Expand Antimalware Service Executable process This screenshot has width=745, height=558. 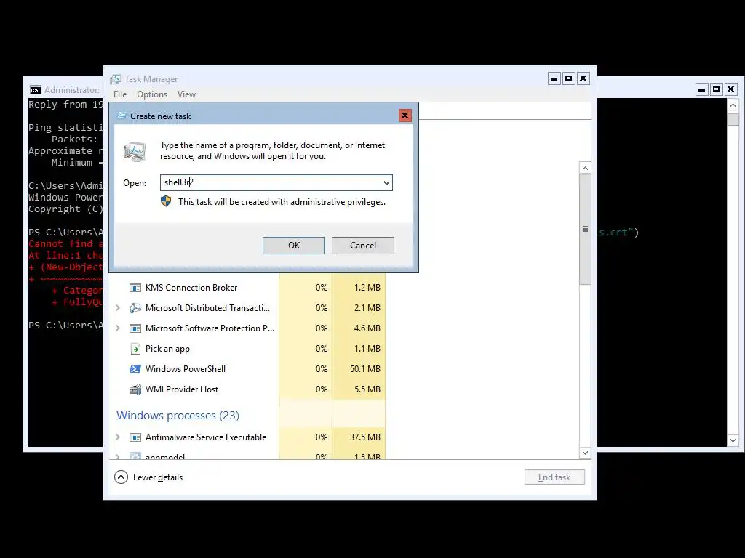(x=118, y=437)
